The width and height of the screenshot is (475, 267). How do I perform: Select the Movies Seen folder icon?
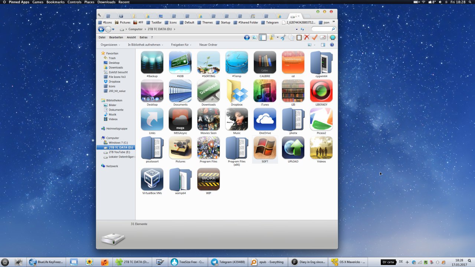(x=209, y=119)
